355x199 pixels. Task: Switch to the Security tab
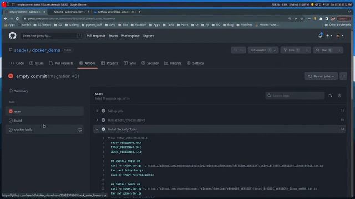pos(150,63)
